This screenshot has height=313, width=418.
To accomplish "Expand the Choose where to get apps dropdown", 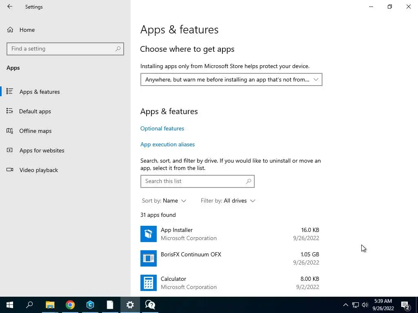I will click(231, 79).
